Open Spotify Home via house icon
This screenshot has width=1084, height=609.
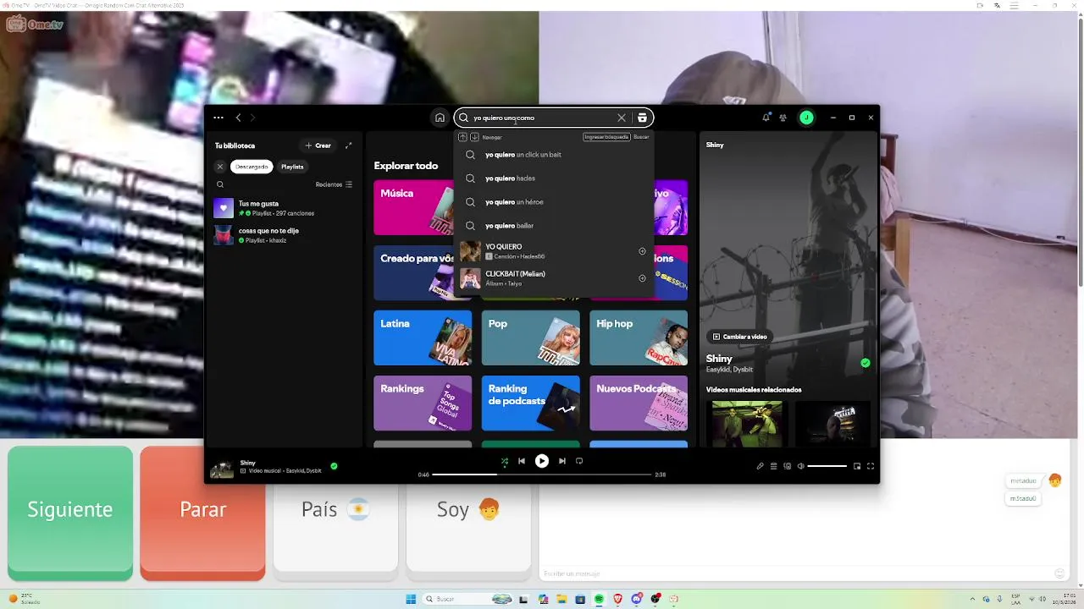(440, 118)
